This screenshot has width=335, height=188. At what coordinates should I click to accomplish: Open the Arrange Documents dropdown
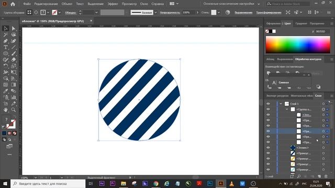[x=174, y=4]
